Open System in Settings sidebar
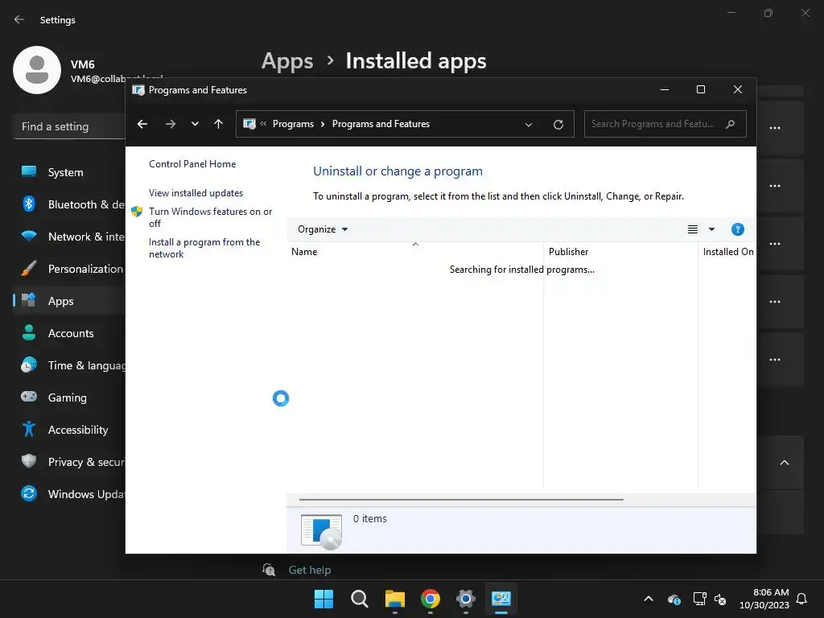The height and width of the screenshot is (618, 824). point(66,172)
